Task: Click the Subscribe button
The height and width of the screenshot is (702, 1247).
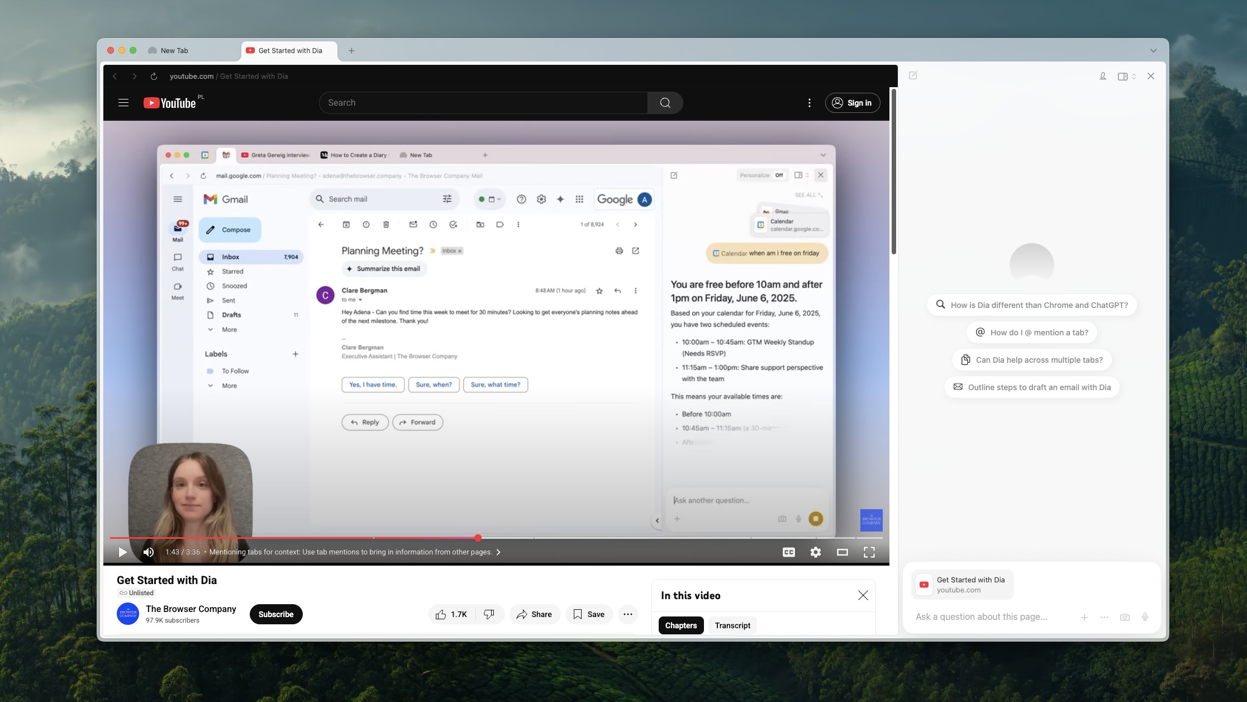Action: click(x=276, y=614)
